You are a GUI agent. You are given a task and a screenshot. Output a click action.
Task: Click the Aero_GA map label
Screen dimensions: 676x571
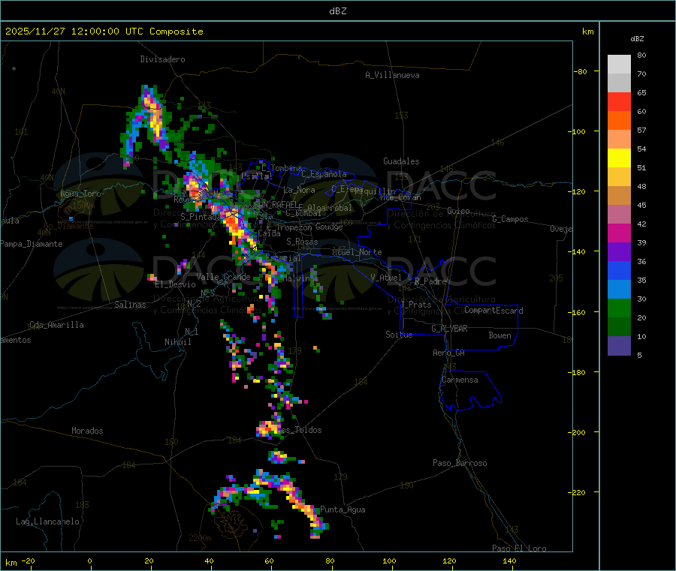449,353
